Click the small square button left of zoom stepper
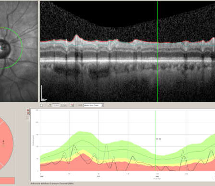 point(41,105)
